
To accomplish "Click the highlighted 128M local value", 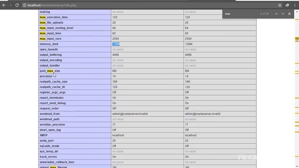I will (116, 44).
